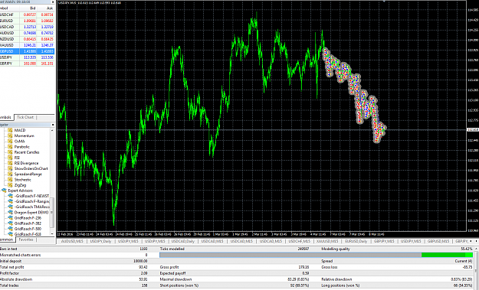Select the GridRoach F-236 expert icon
This screenshot has height=290, width=479.
point(10,218)
